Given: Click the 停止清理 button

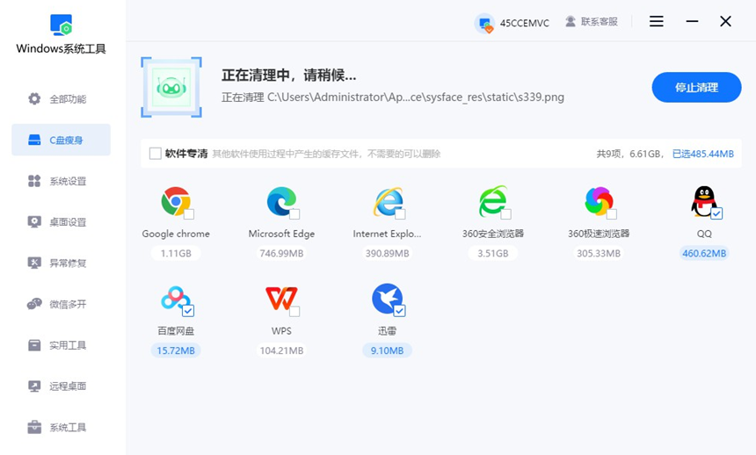Looking at the screenshot, I should point(696,87).
